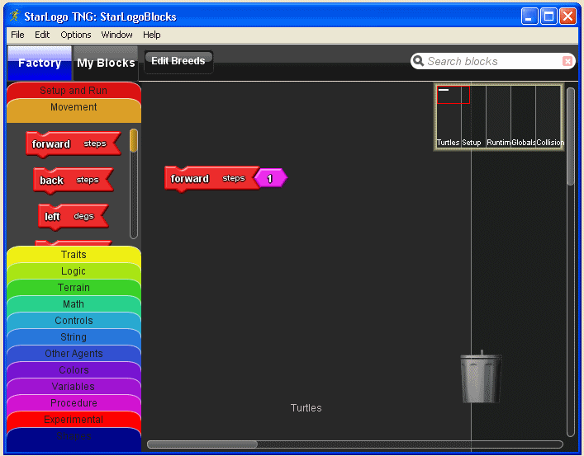Image resolution: width=584 pixels, height=456 pixels.
Task: Click the canvas vertical scrollbar thumb
Action: 571,136
